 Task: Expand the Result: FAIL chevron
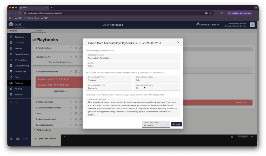[x=249, y=103]
